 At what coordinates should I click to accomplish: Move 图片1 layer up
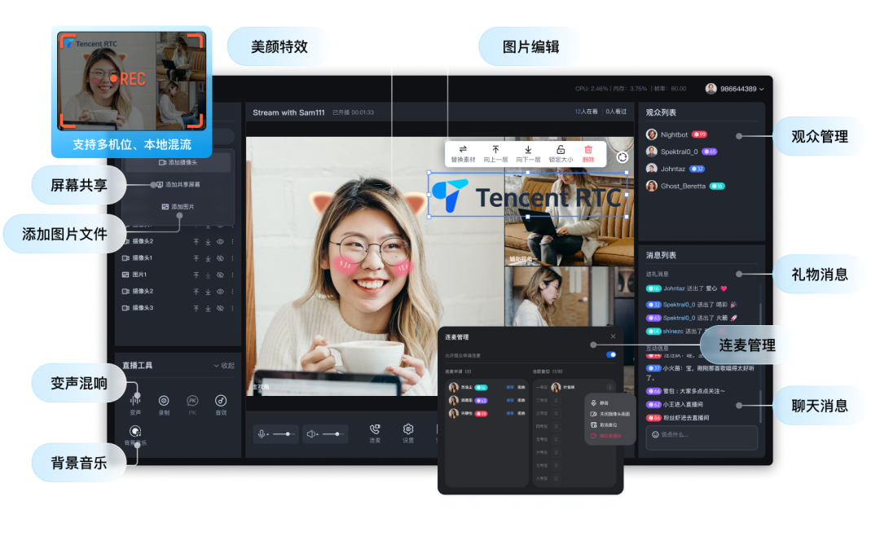196,275
